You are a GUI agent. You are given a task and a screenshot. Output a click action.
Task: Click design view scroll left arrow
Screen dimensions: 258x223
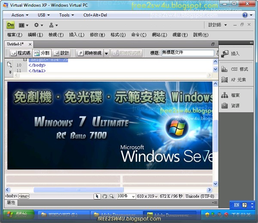tap(8, 190)
